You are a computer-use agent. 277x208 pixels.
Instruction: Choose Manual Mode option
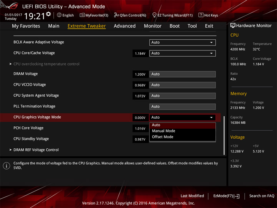coord(182,131)
